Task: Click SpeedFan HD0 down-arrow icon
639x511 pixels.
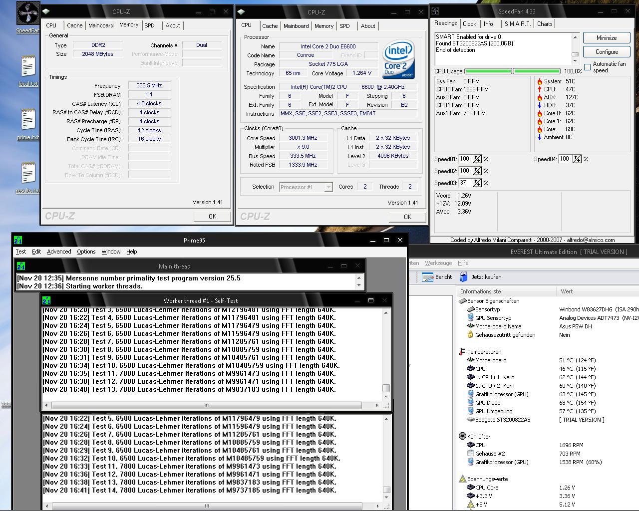Action: point(540,105)
